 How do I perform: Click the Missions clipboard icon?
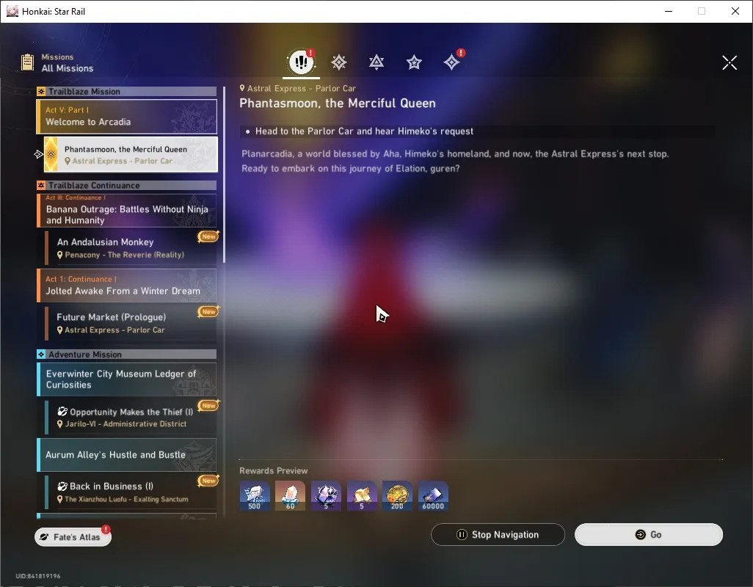[27, 62]
